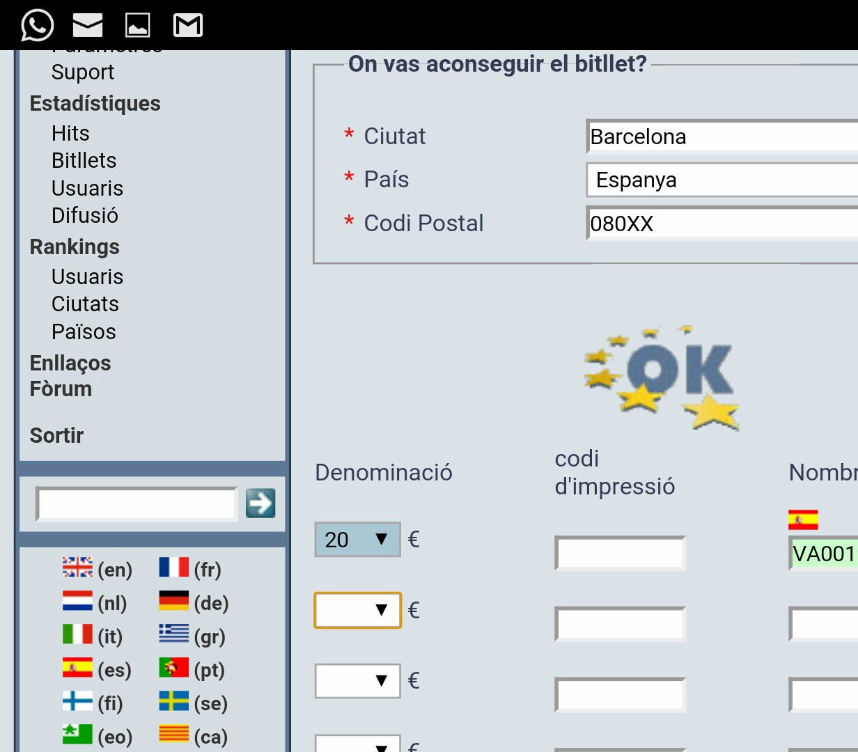Image resolution: width=858 pixels, height=752 pixels.
Task: Select the Dutch flag language
Action: pyautogui.click(x=77, y=601)
